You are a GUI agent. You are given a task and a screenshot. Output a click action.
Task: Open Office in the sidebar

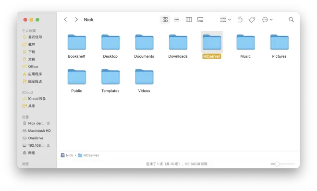(30, 66)
